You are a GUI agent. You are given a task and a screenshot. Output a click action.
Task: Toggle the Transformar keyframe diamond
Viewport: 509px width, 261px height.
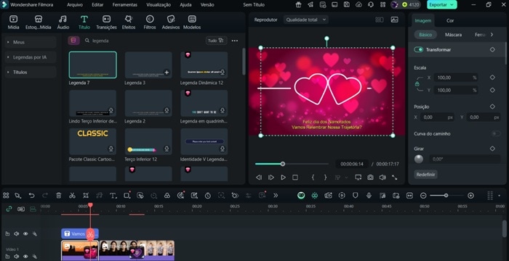(492, 49)
